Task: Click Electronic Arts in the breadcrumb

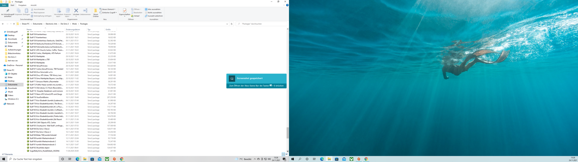Action: coord(51,24)
